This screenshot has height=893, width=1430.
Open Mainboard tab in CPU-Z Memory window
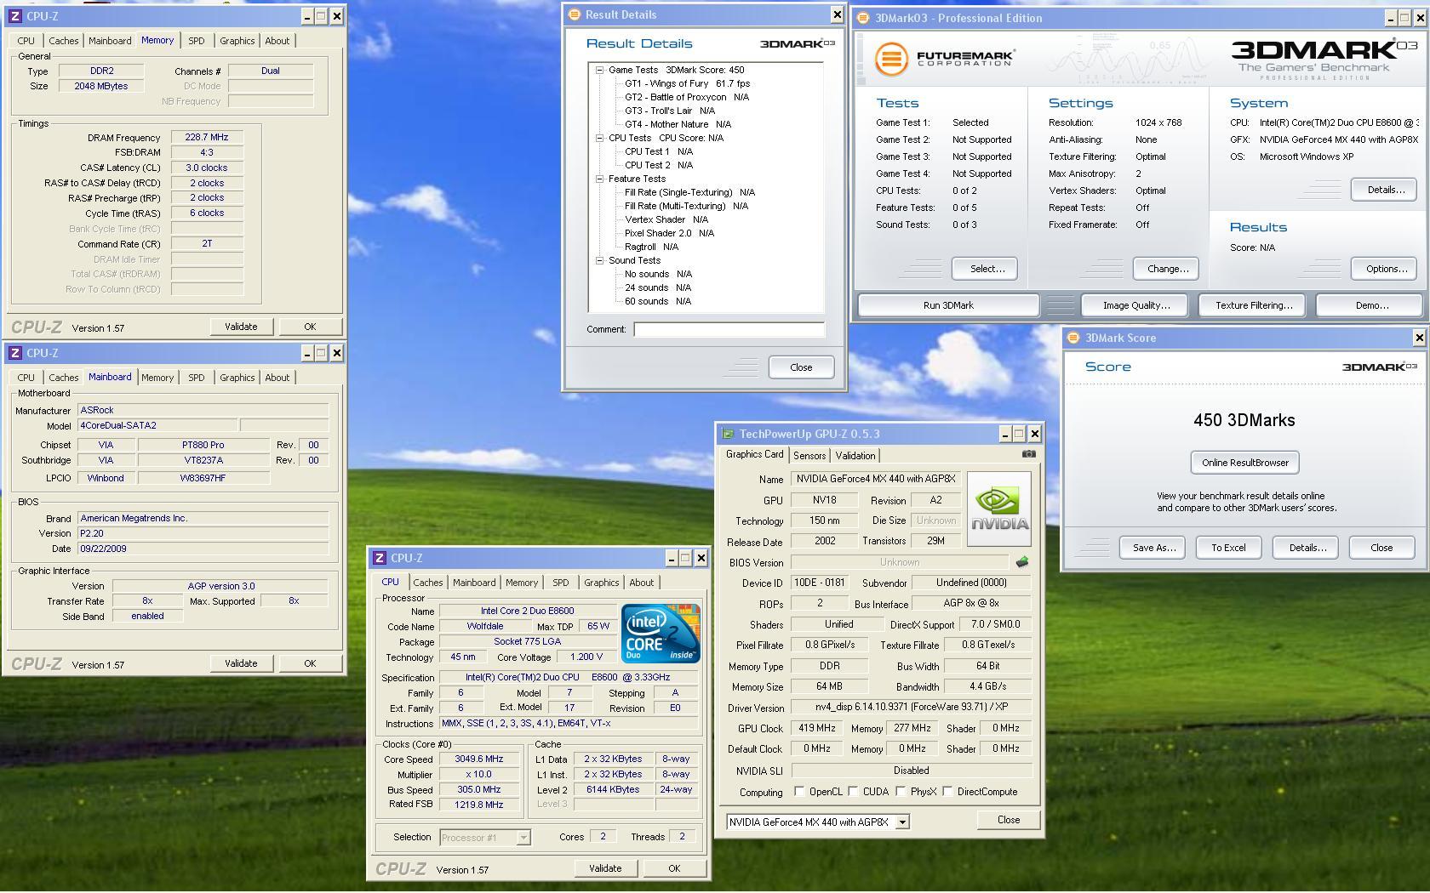110,41
